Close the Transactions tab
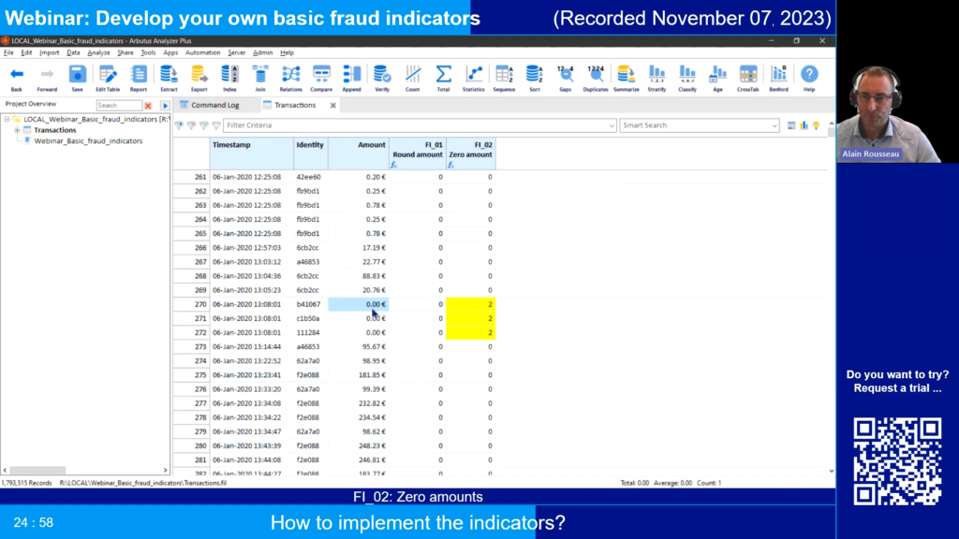Viewport: 959px width, 539px height. click(333, 105)
